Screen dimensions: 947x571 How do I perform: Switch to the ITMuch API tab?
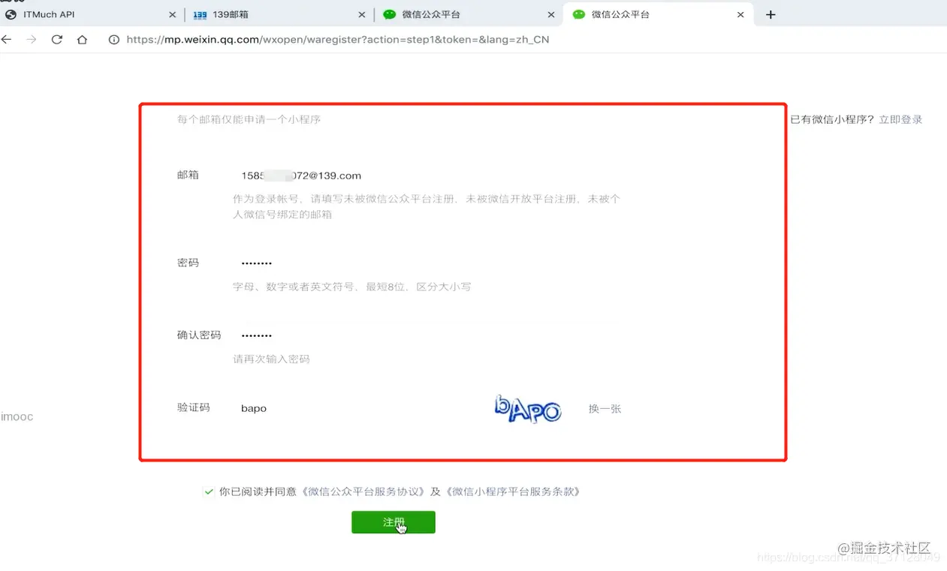tap(90, 14)
